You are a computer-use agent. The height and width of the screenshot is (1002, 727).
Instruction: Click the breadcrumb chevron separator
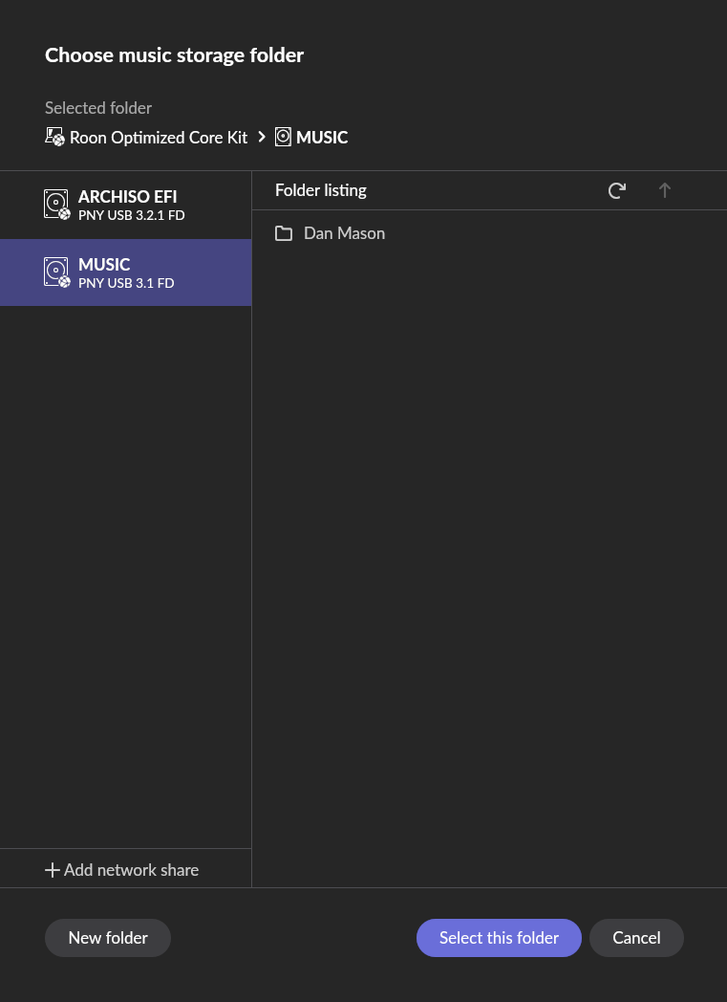pyautogui.click(x=262, y=137)
